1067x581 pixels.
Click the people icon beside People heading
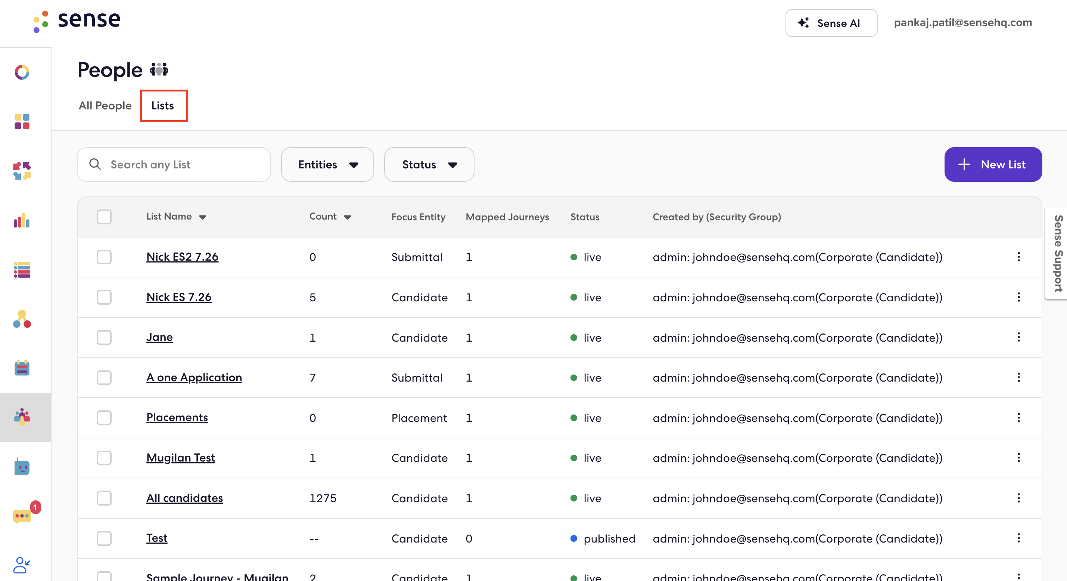click(159, 69)
